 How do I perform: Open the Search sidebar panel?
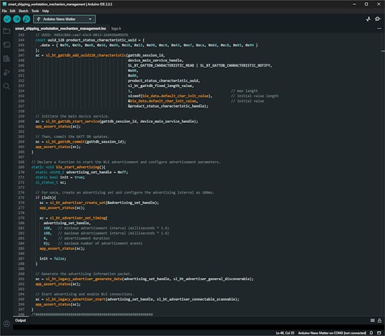(7, 87)
